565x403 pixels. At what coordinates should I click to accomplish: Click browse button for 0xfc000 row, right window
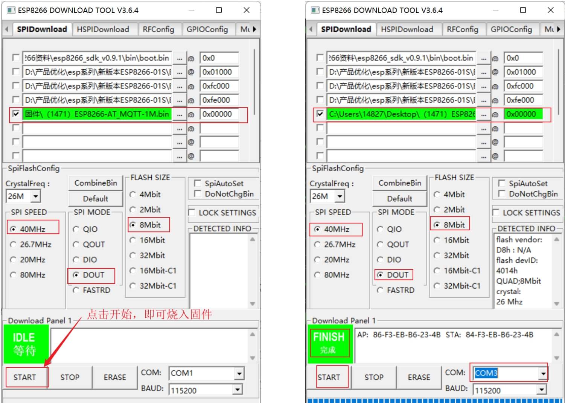(x=484, y=86)
